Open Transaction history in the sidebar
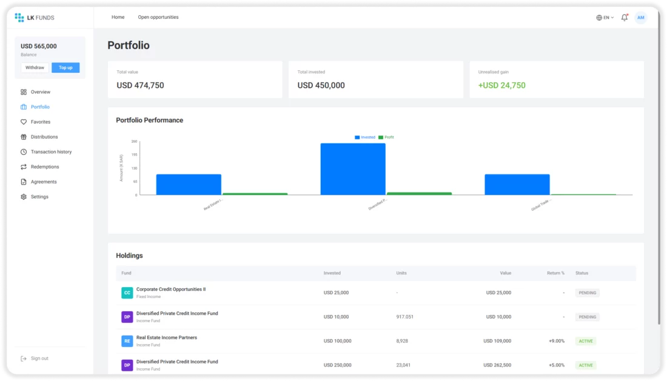The width and height of the screenshot is (667, 381). 51,151
